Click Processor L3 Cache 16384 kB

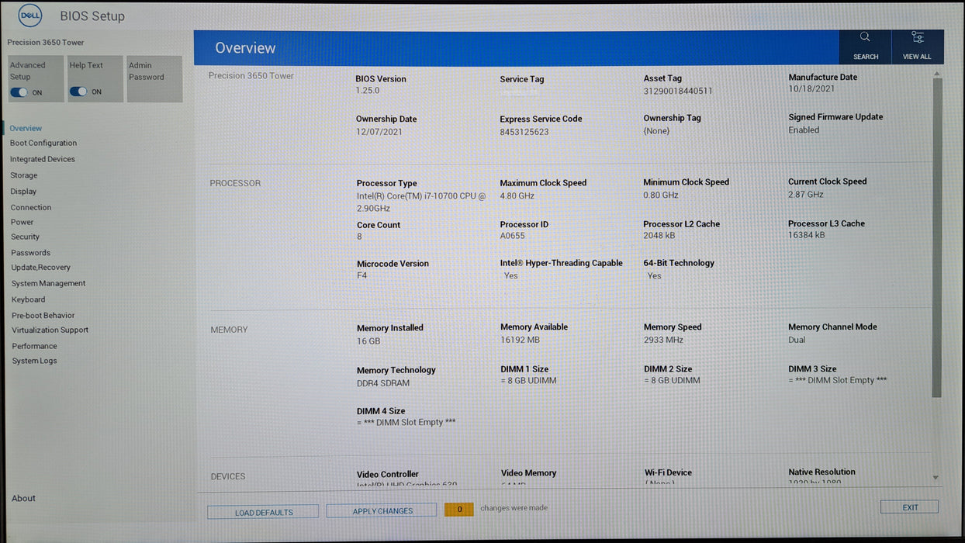click(807, 234)
